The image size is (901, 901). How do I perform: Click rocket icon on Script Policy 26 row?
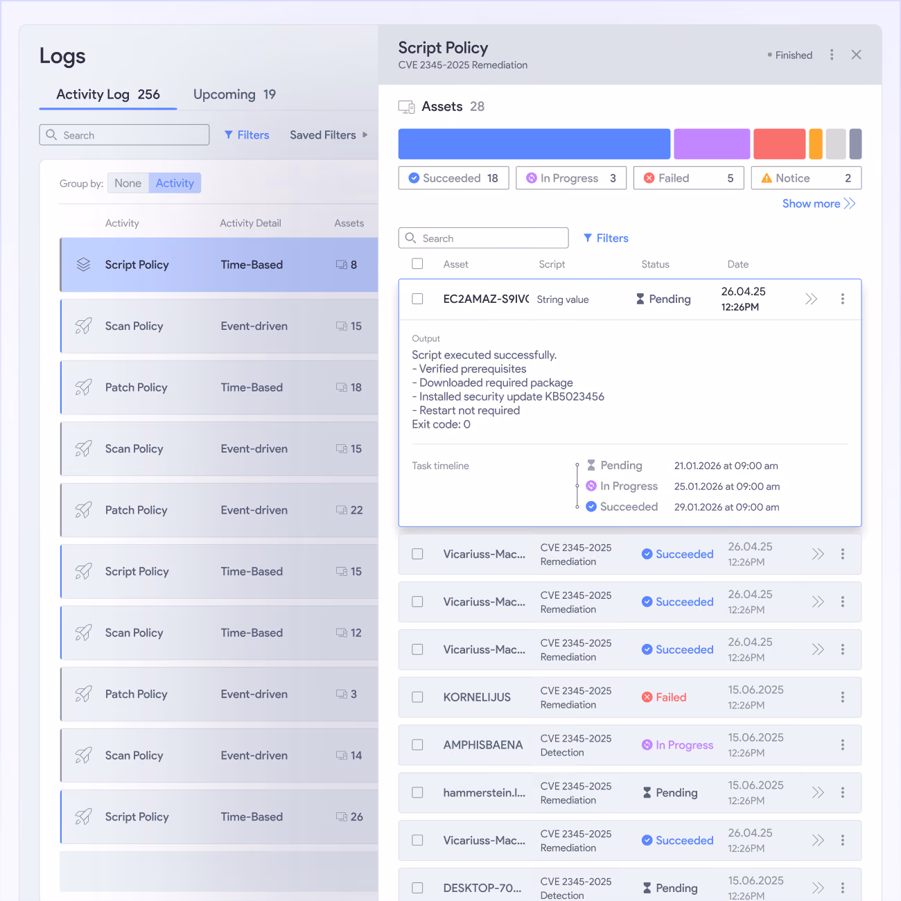84,816
